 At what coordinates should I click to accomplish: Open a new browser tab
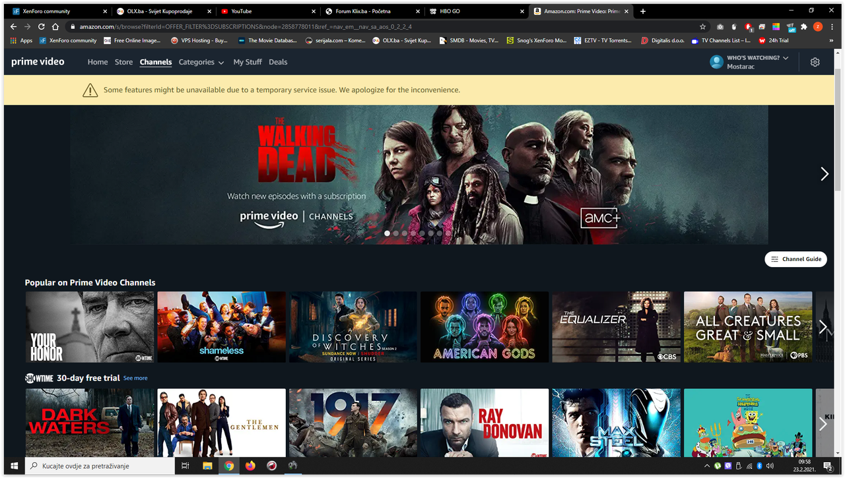(643, 11)
